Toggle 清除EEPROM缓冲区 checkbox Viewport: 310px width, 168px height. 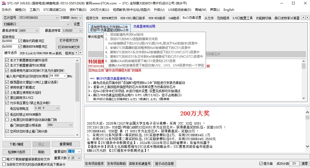20,47
